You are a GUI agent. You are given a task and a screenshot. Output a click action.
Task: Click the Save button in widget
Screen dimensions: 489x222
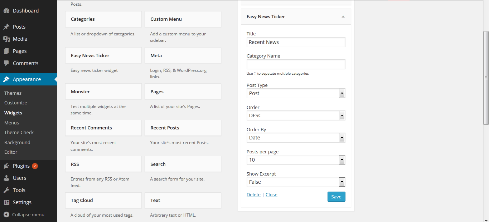tap(337, 197)
